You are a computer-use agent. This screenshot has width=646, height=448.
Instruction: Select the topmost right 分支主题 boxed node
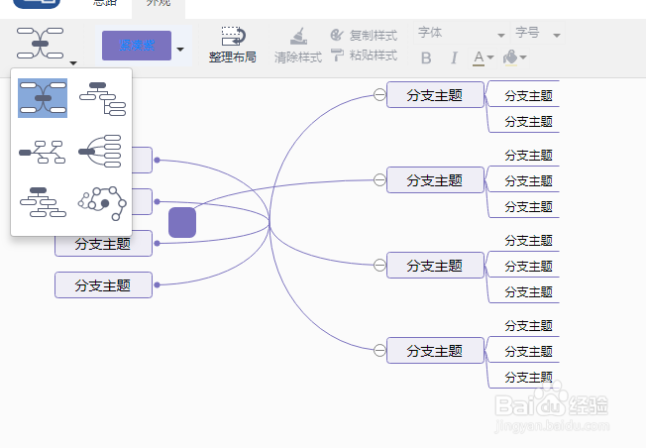tap(435, 95)
